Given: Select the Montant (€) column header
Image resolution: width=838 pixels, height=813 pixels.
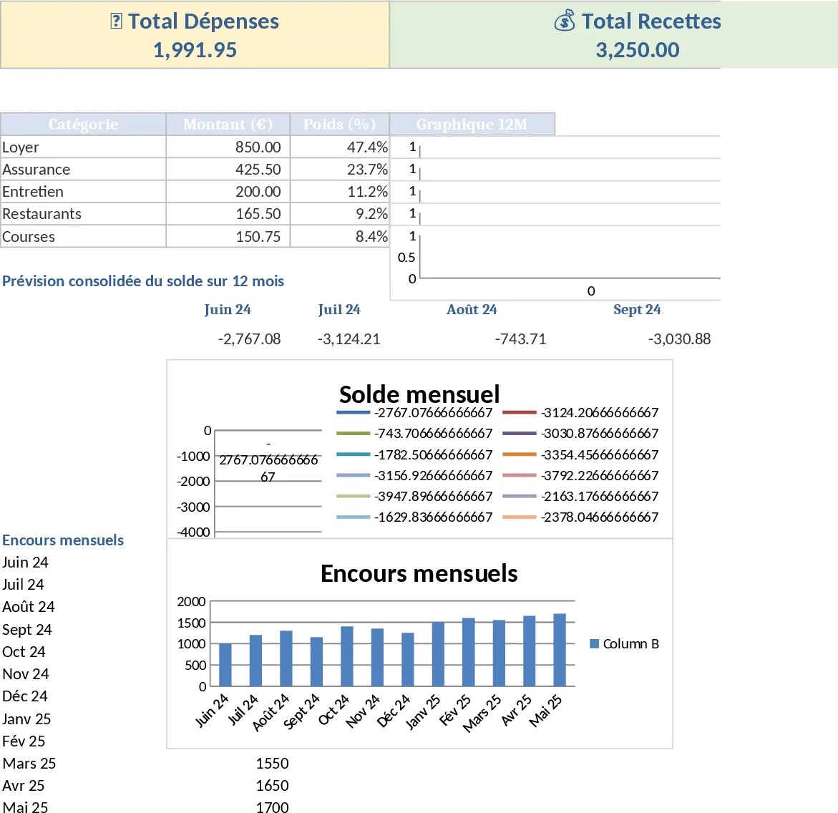Looking at the screenshot, I should click(x=228, y=124).
